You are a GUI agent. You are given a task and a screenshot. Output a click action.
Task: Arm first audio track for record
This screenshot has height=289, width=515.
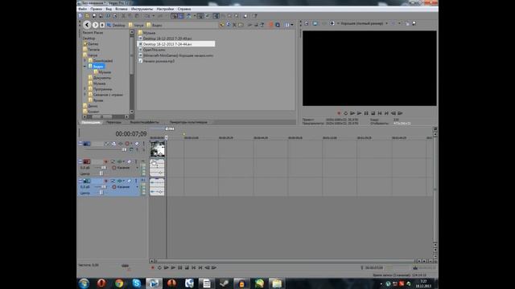click(x=105, y=162)
